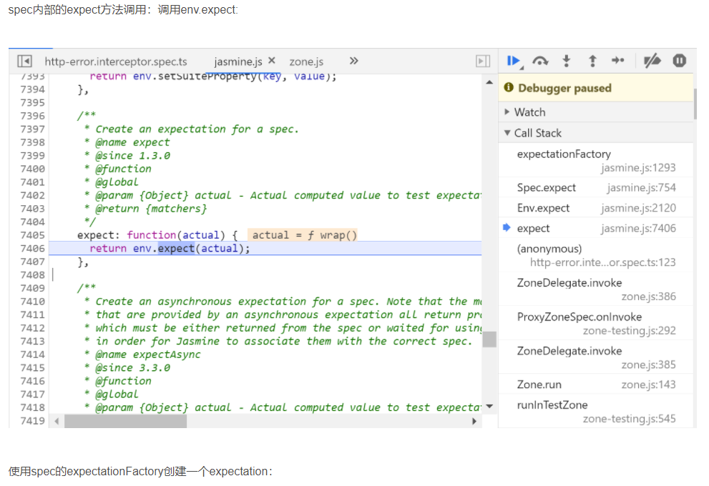Expand the Watch section

pyautogui.click(x=596, y=112)
